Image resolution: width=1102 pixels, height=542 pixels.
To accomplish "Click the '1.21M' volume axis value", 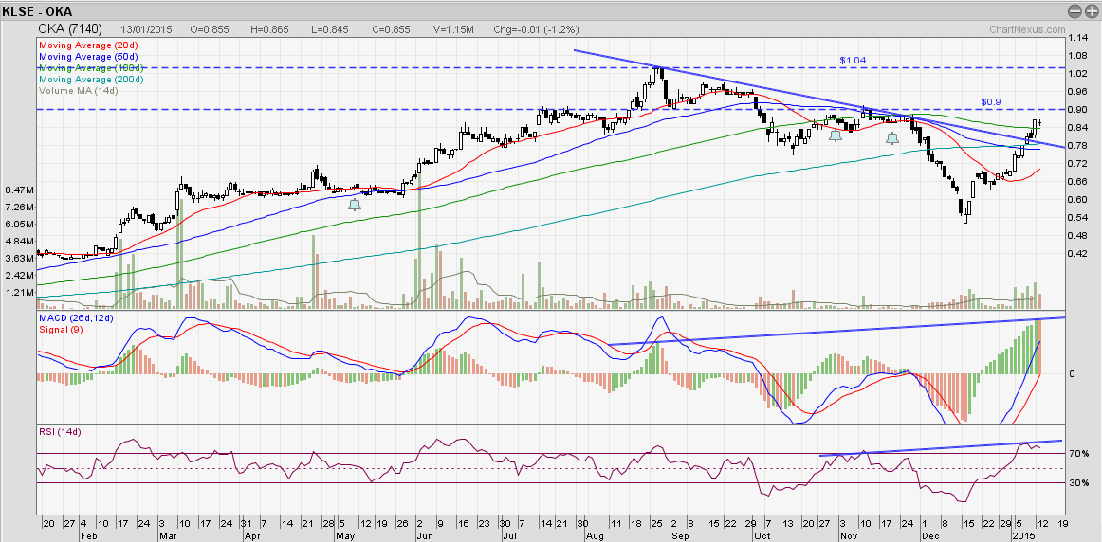I will tap(18, 292).
